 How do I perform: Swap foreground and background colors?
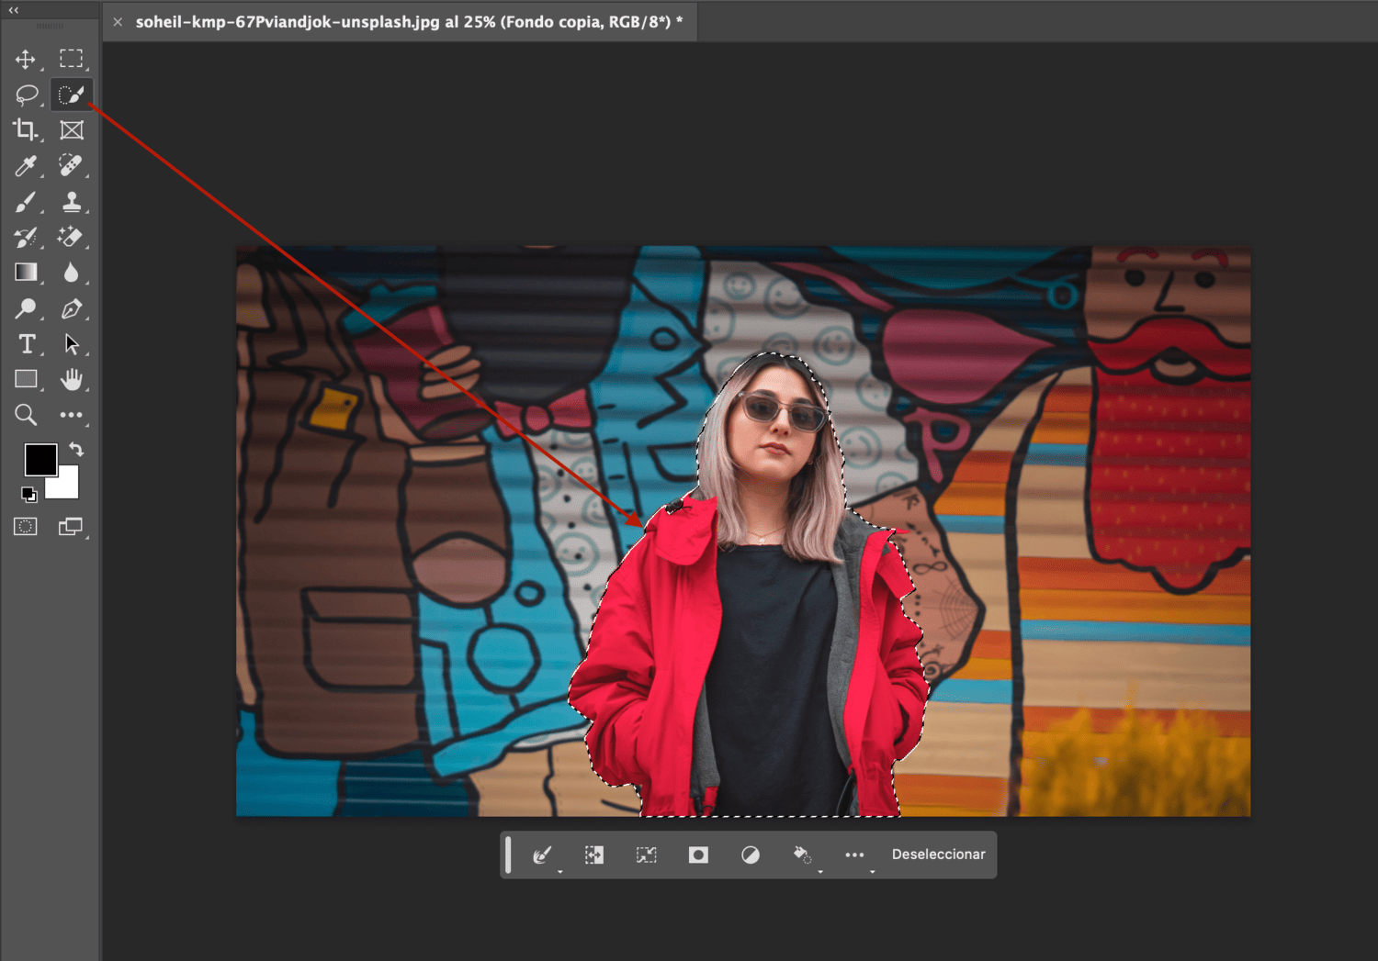point(76,450)
